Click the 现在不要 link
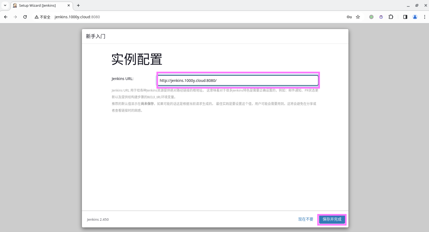 [x=306, y=219]
